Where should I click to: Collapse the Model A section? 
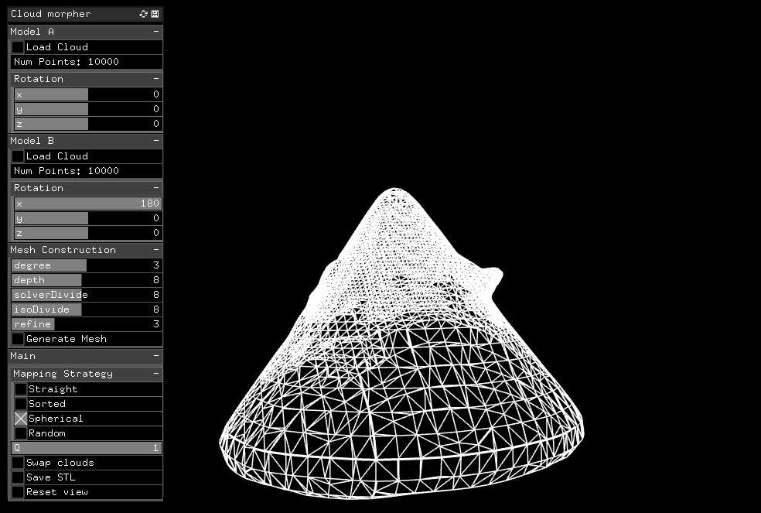pos(155,32)
